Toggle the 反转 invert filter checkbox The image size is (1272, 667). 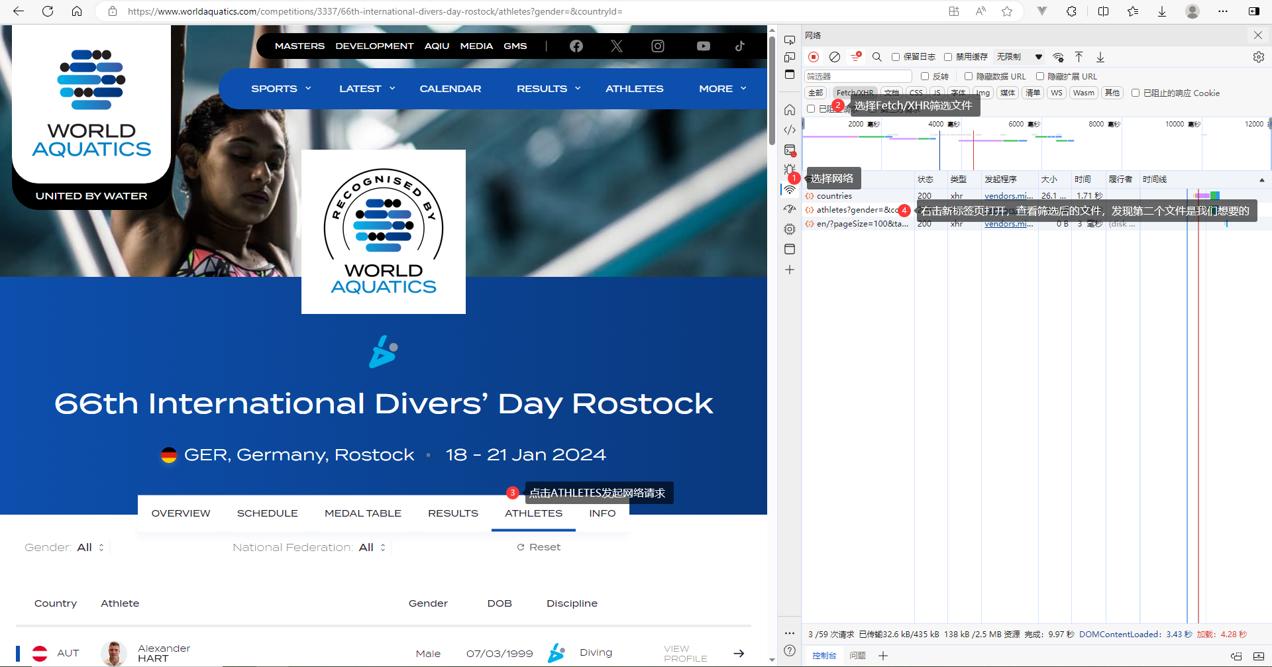(925, 76)
